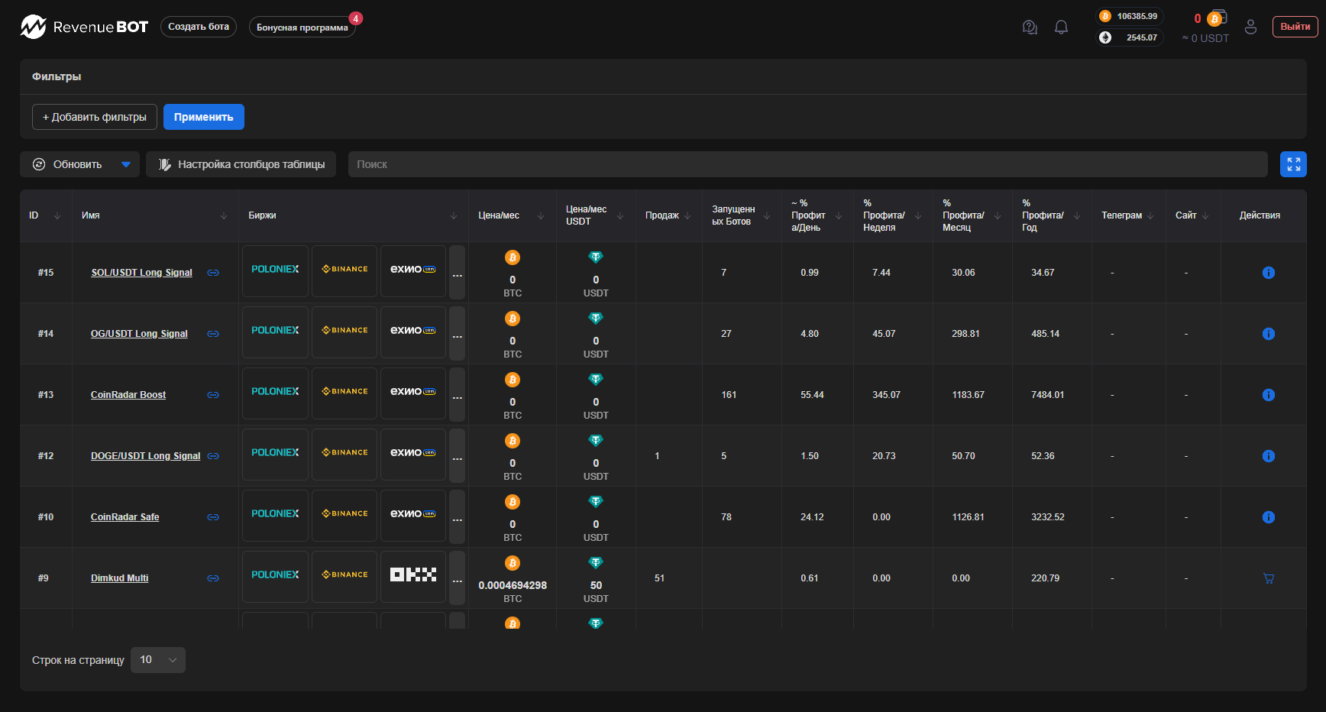The width and height of the screenshot is (1326, 712).
Task: Open the user profile icon
Action: coord(1250,27)
